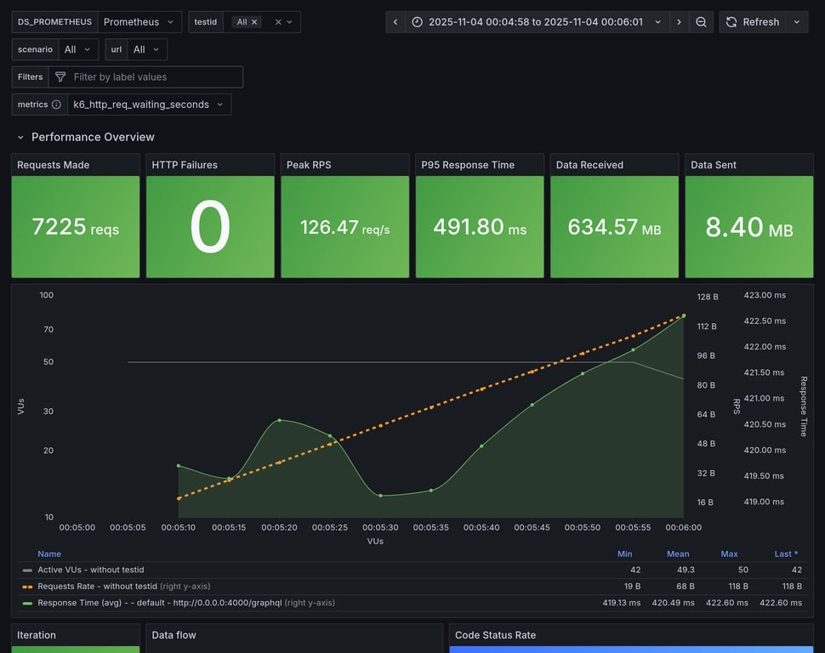Screen dimensions: 825x653
Task: Click the green Response Time legend color swatch
Action: coord(27,603)
